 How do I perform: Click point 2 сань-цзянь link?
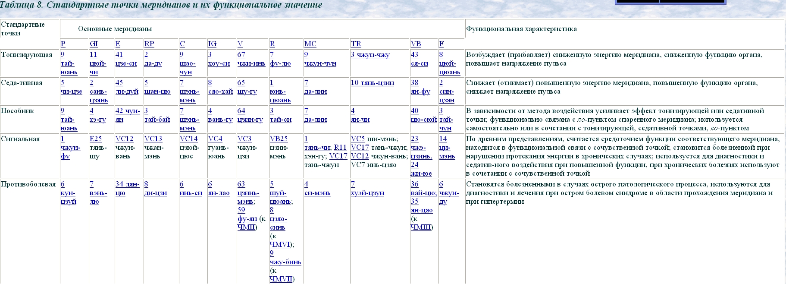(x=99, y=92)
